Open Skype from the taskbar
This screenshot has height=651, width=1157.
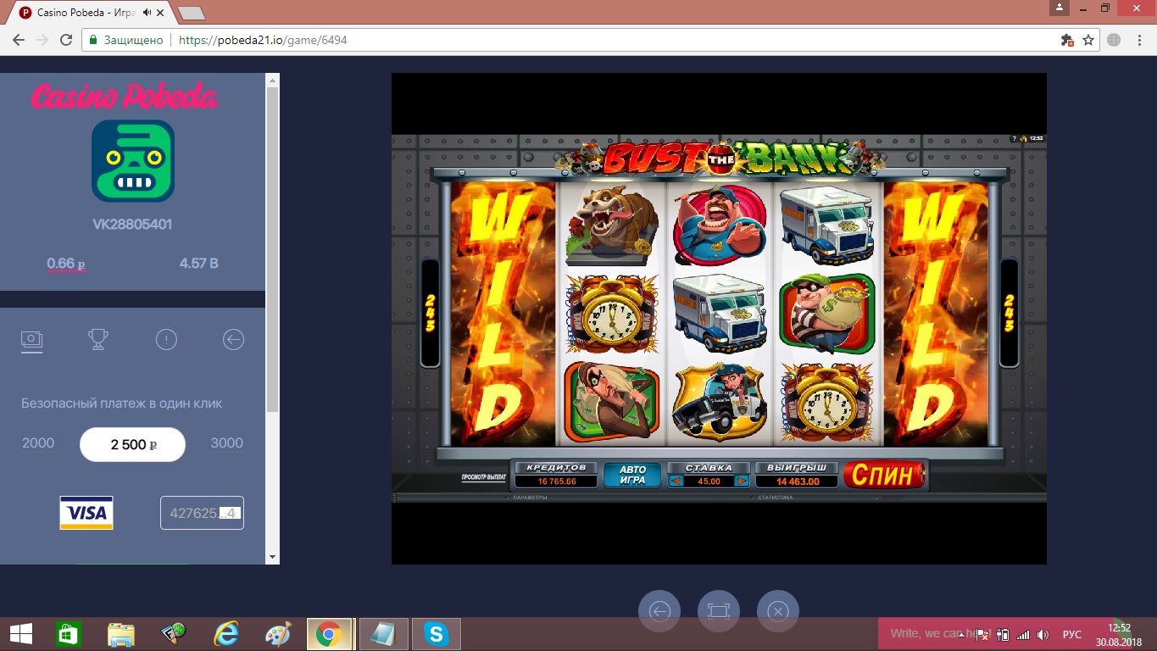(437, 633)
